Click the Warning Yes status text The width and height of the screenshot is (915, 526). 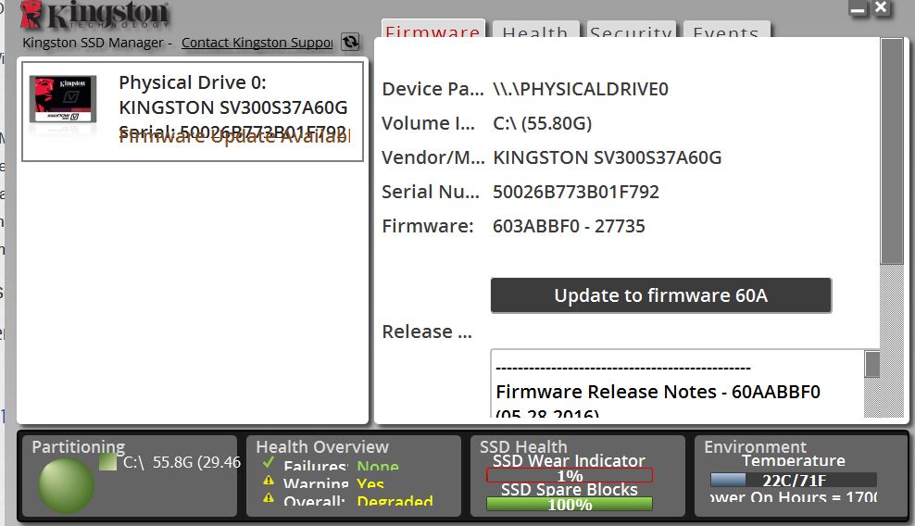(x=370, y=483)
